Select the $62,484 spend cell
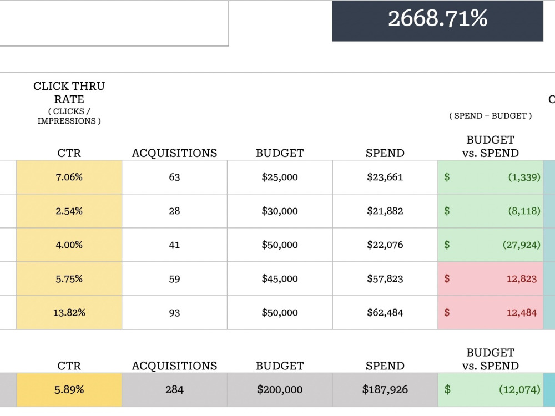 pos(385,313)
